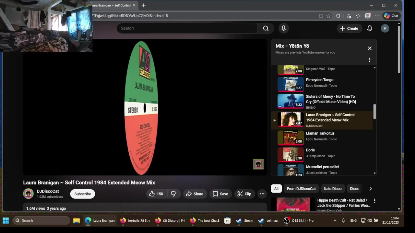The height and width of the screenshot is (233, 415).
Task: Click the split screen apps icon in address bar
Action: [321, 16]
